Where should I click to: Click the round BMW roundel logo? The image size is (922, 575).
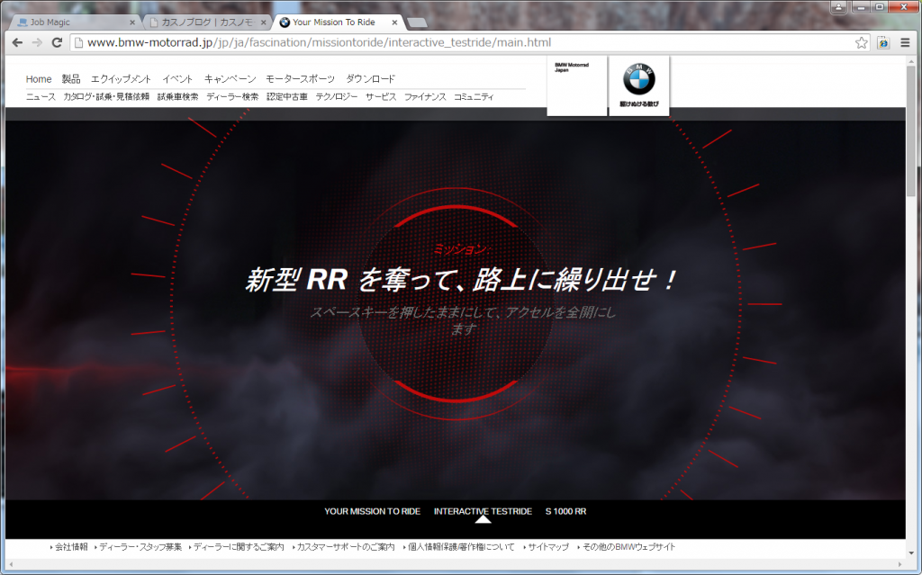tap(639, 79)
